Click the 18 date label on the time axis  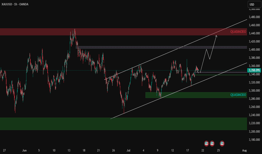[x=84, y=151]
